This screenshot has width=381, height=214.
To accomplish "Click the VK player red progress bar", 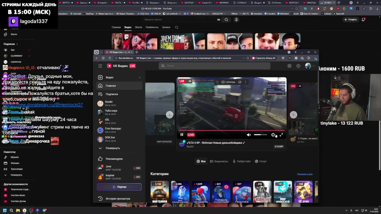I will coord(232,130).
